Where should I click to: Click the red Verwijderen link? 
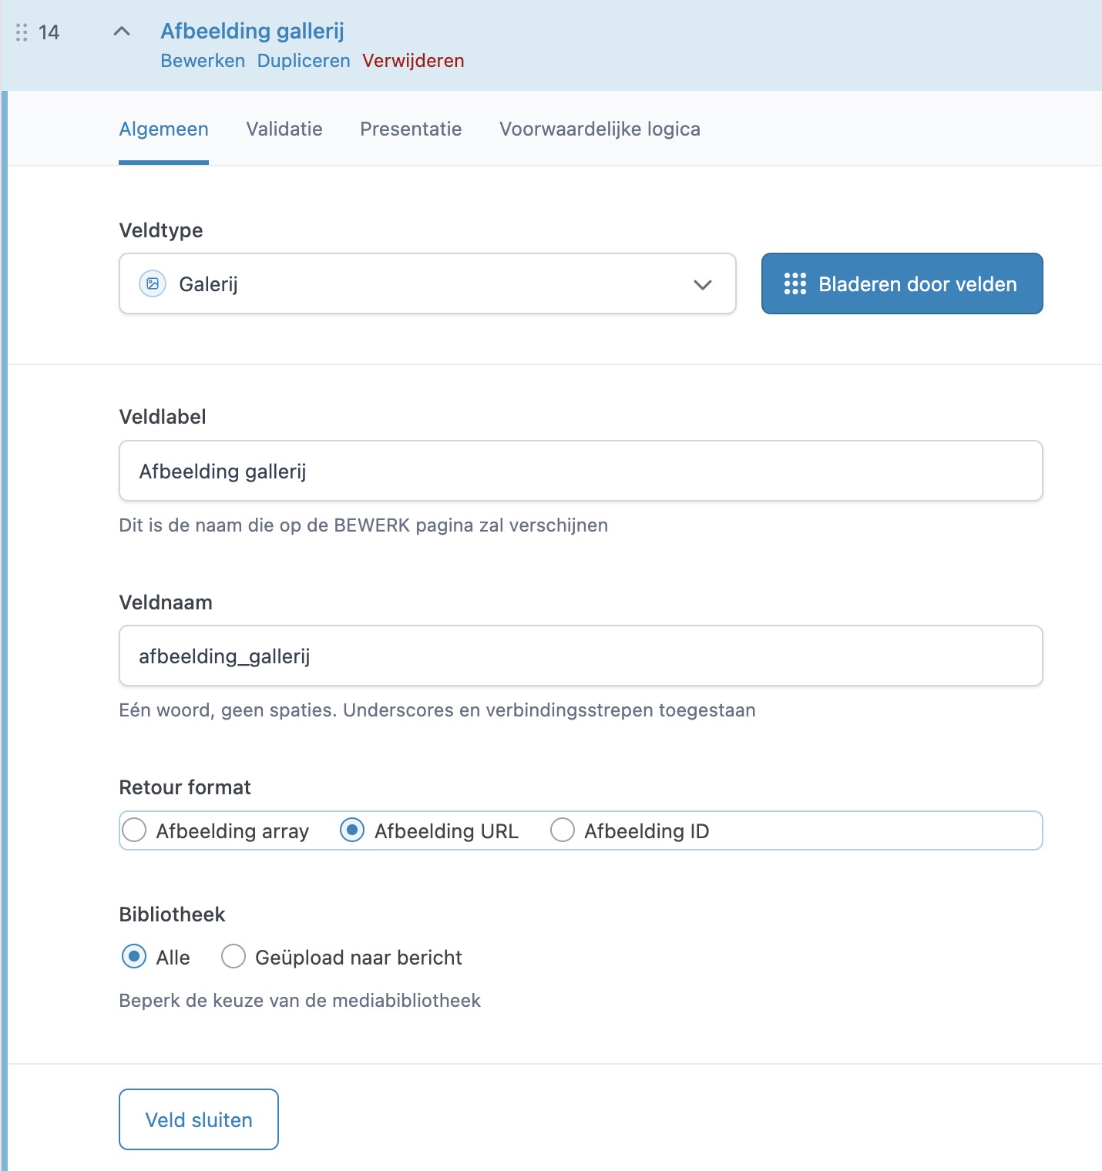tap(413, 61)
